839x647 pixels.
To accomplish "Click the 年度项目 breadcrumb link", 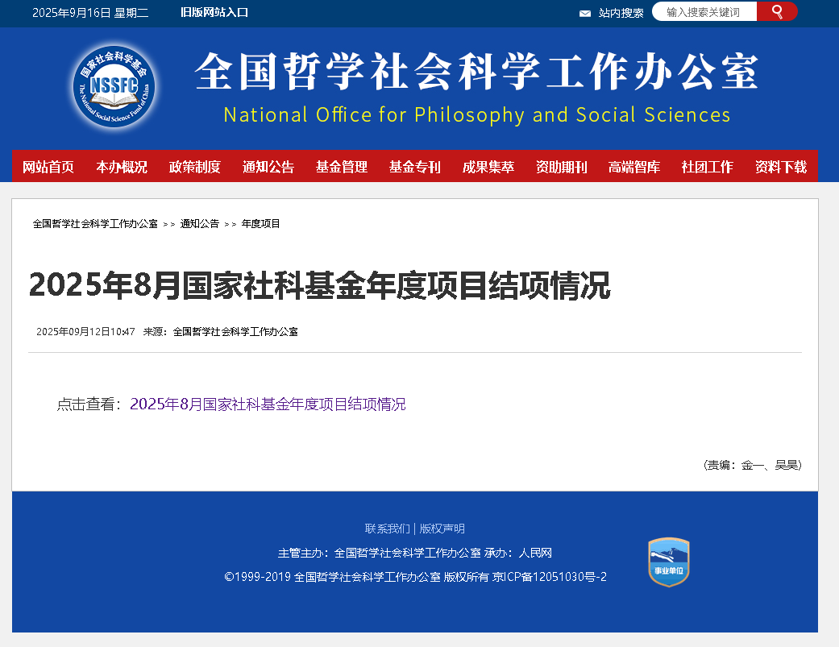I will point(261,224).
